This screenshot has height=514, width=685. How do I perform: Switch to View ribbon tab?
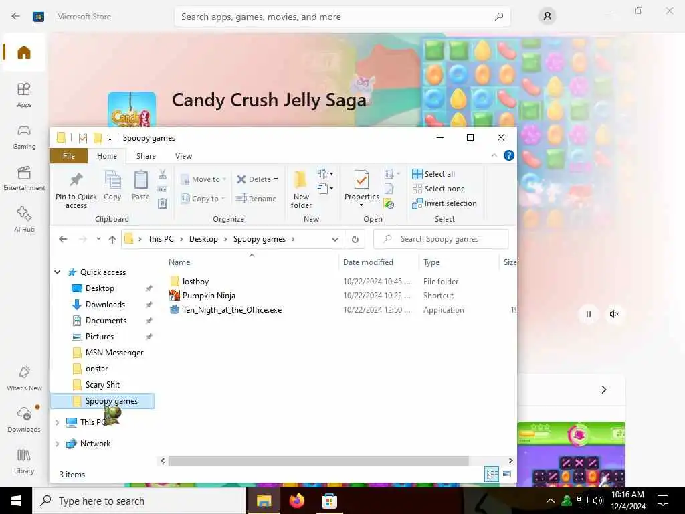[x=183, y=156]
